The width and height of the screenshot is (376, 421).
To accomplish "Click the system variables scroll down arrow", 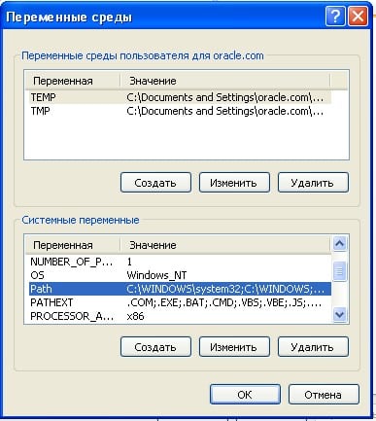I will click(x=339, y=314).
